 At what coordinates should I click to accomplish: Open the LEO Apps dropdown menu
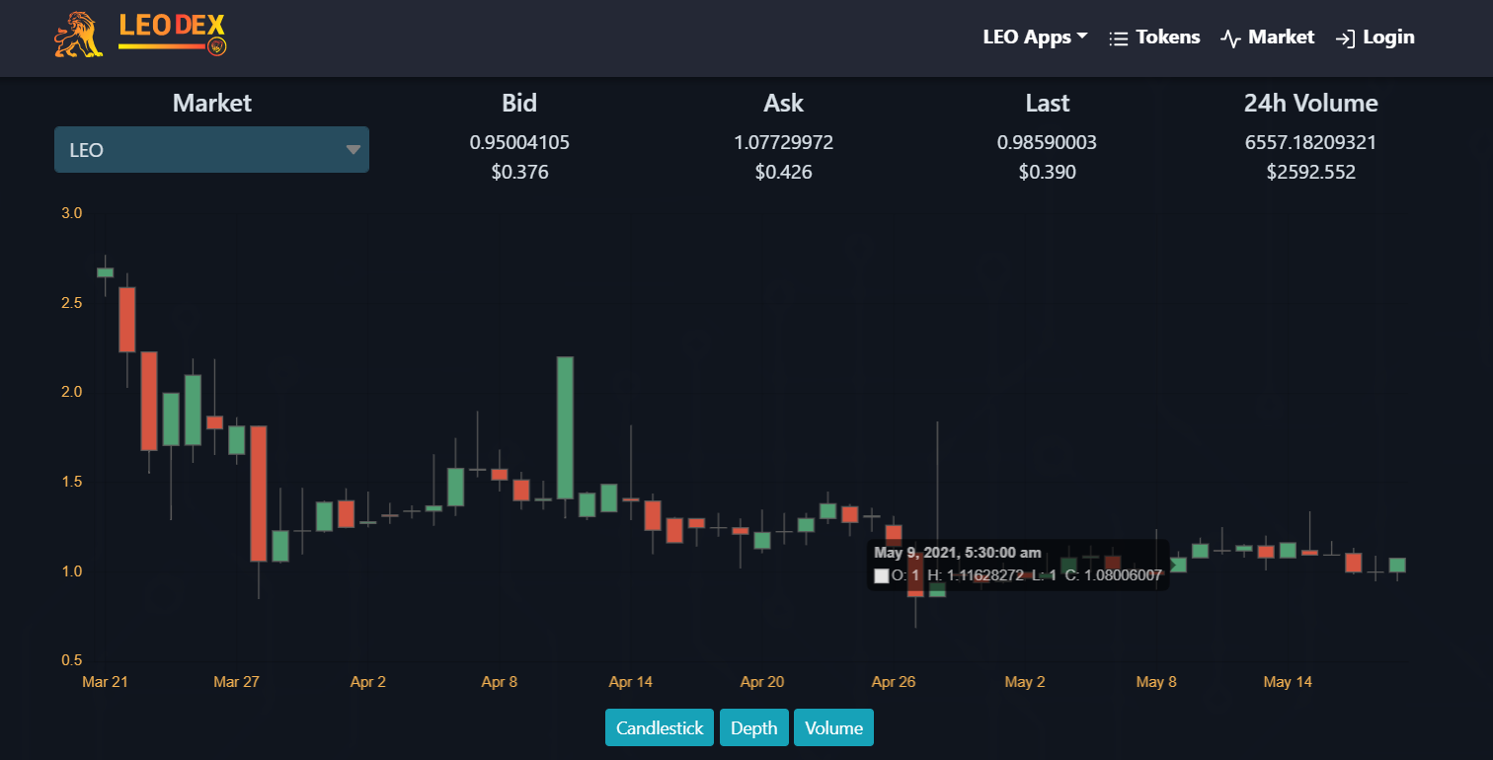1035,38
